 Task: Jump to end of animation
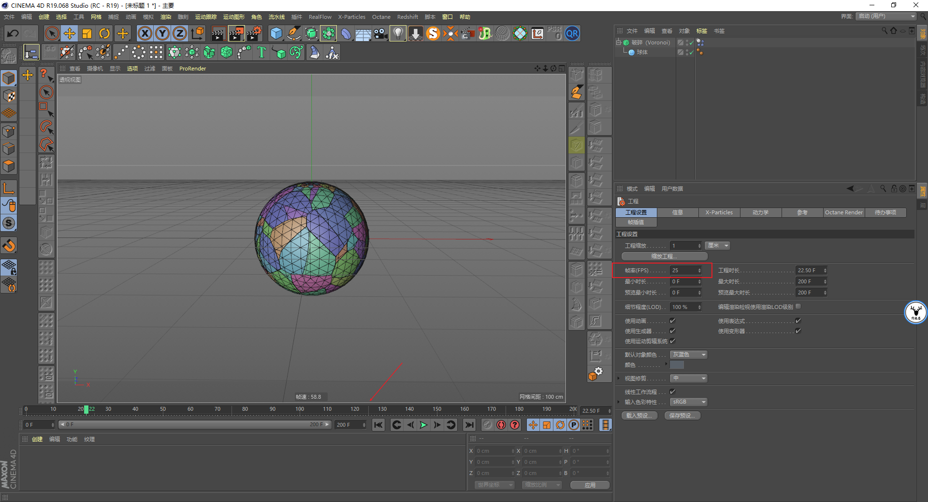tap(469, 425)
